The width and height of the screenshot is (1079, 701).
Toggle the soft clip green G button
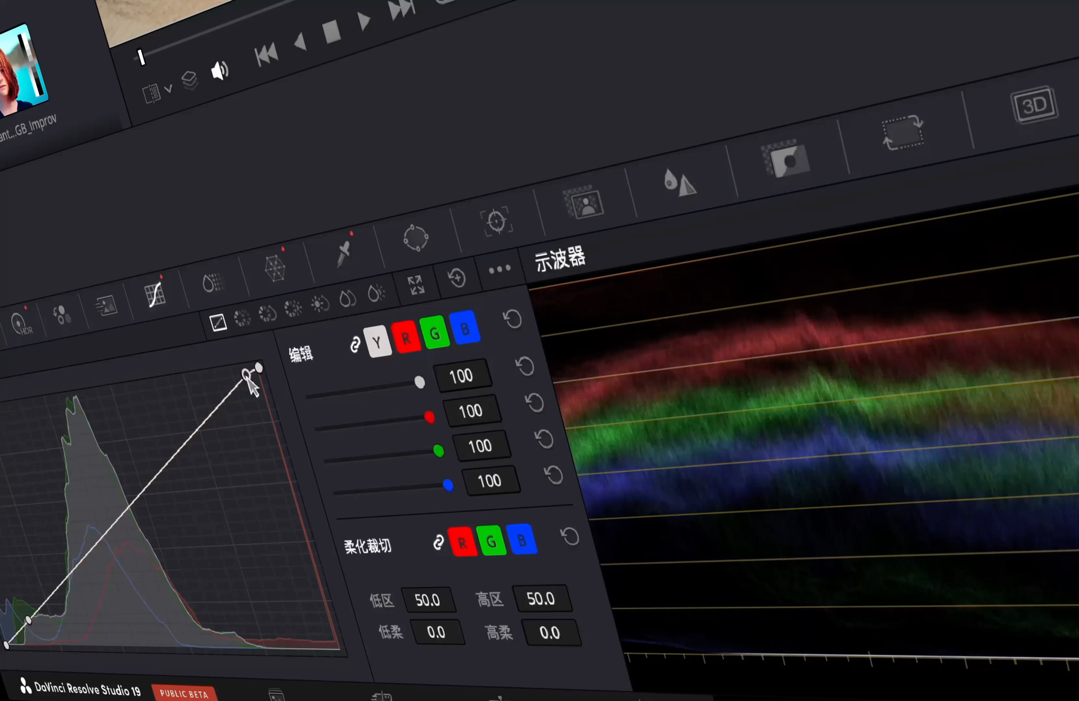coord(491,541)
